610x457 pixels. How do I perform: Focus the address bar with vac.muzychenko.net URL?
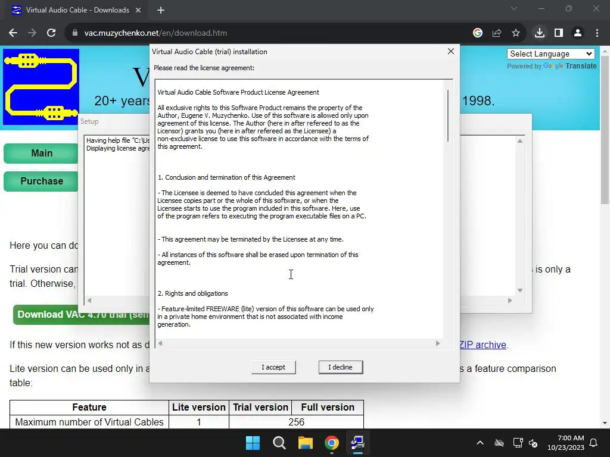[x=269, y=33]
